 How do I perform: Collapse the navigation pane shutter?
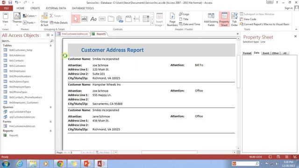(52, 35)
